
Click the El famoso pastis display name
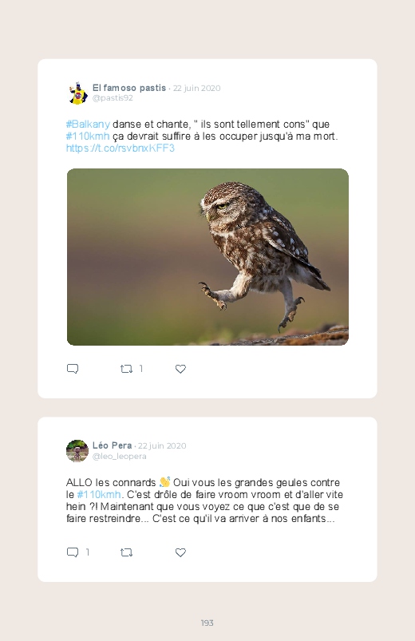(x=129, y=88)
